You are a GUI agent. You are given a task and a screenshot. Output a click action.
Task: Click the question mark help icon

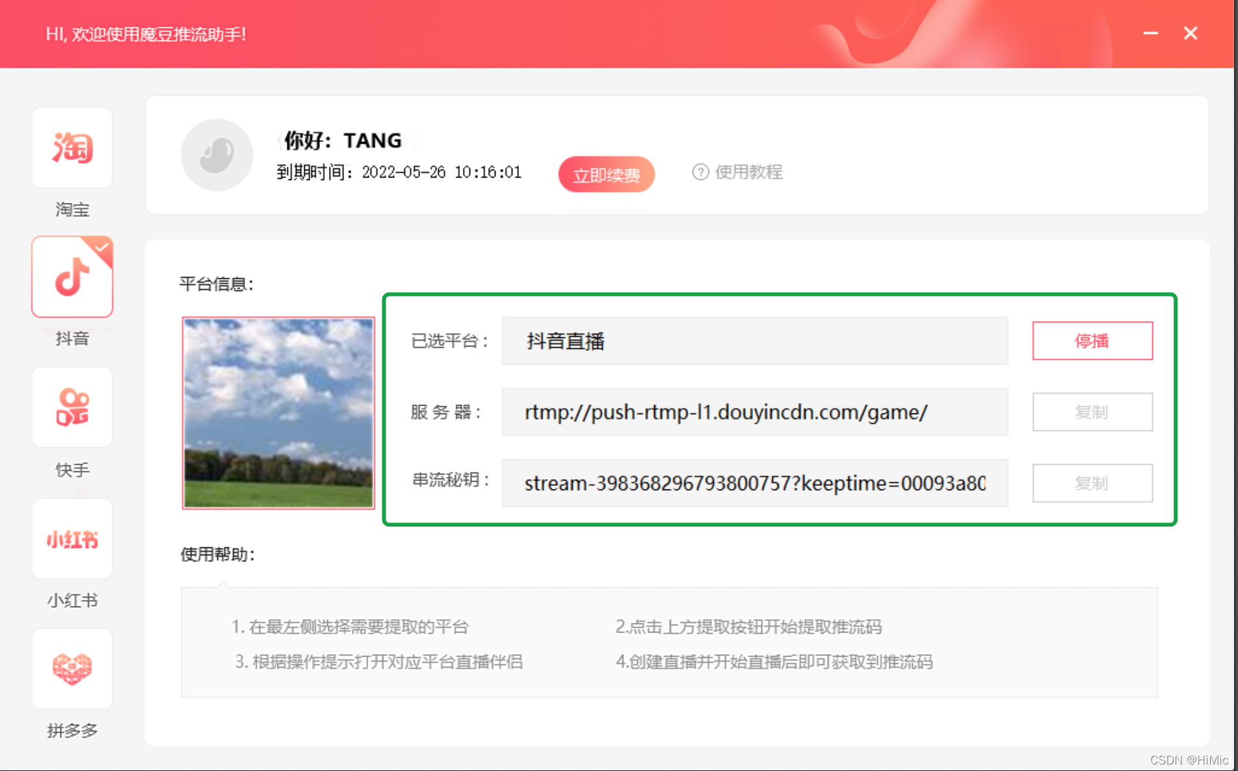[700, 172]
